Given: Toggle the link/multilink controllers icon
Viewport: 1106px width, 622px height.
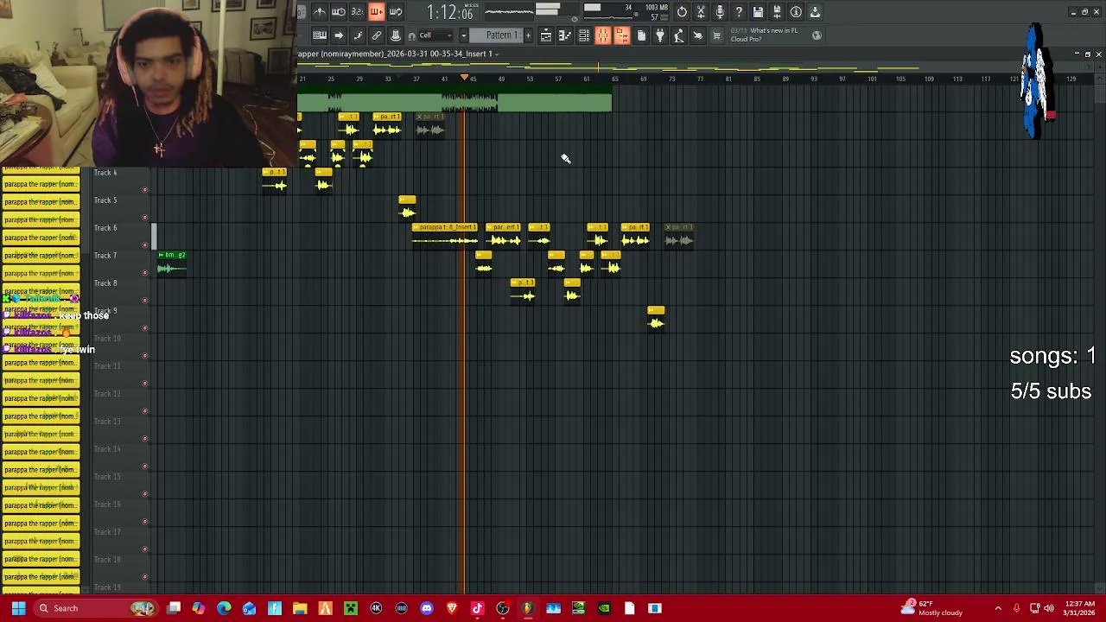Looking at the screenshot, I should (x=377, y=35).
